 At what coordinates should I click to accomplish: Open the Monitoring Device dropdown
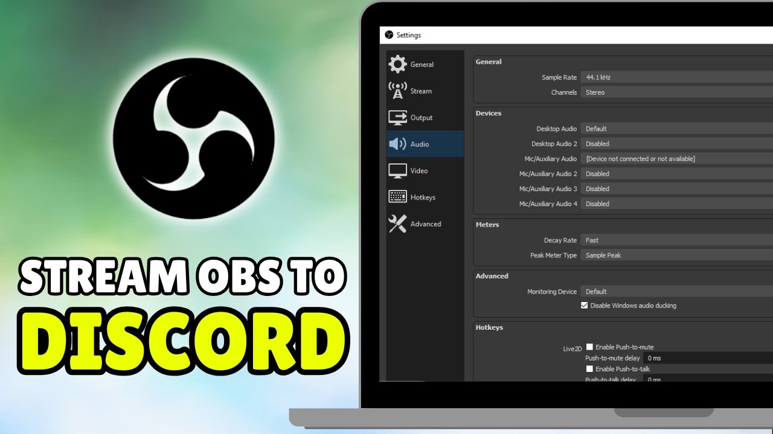676,291
